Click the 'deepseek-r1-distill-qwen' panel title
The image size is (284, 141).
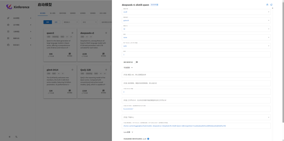[135, 5]
